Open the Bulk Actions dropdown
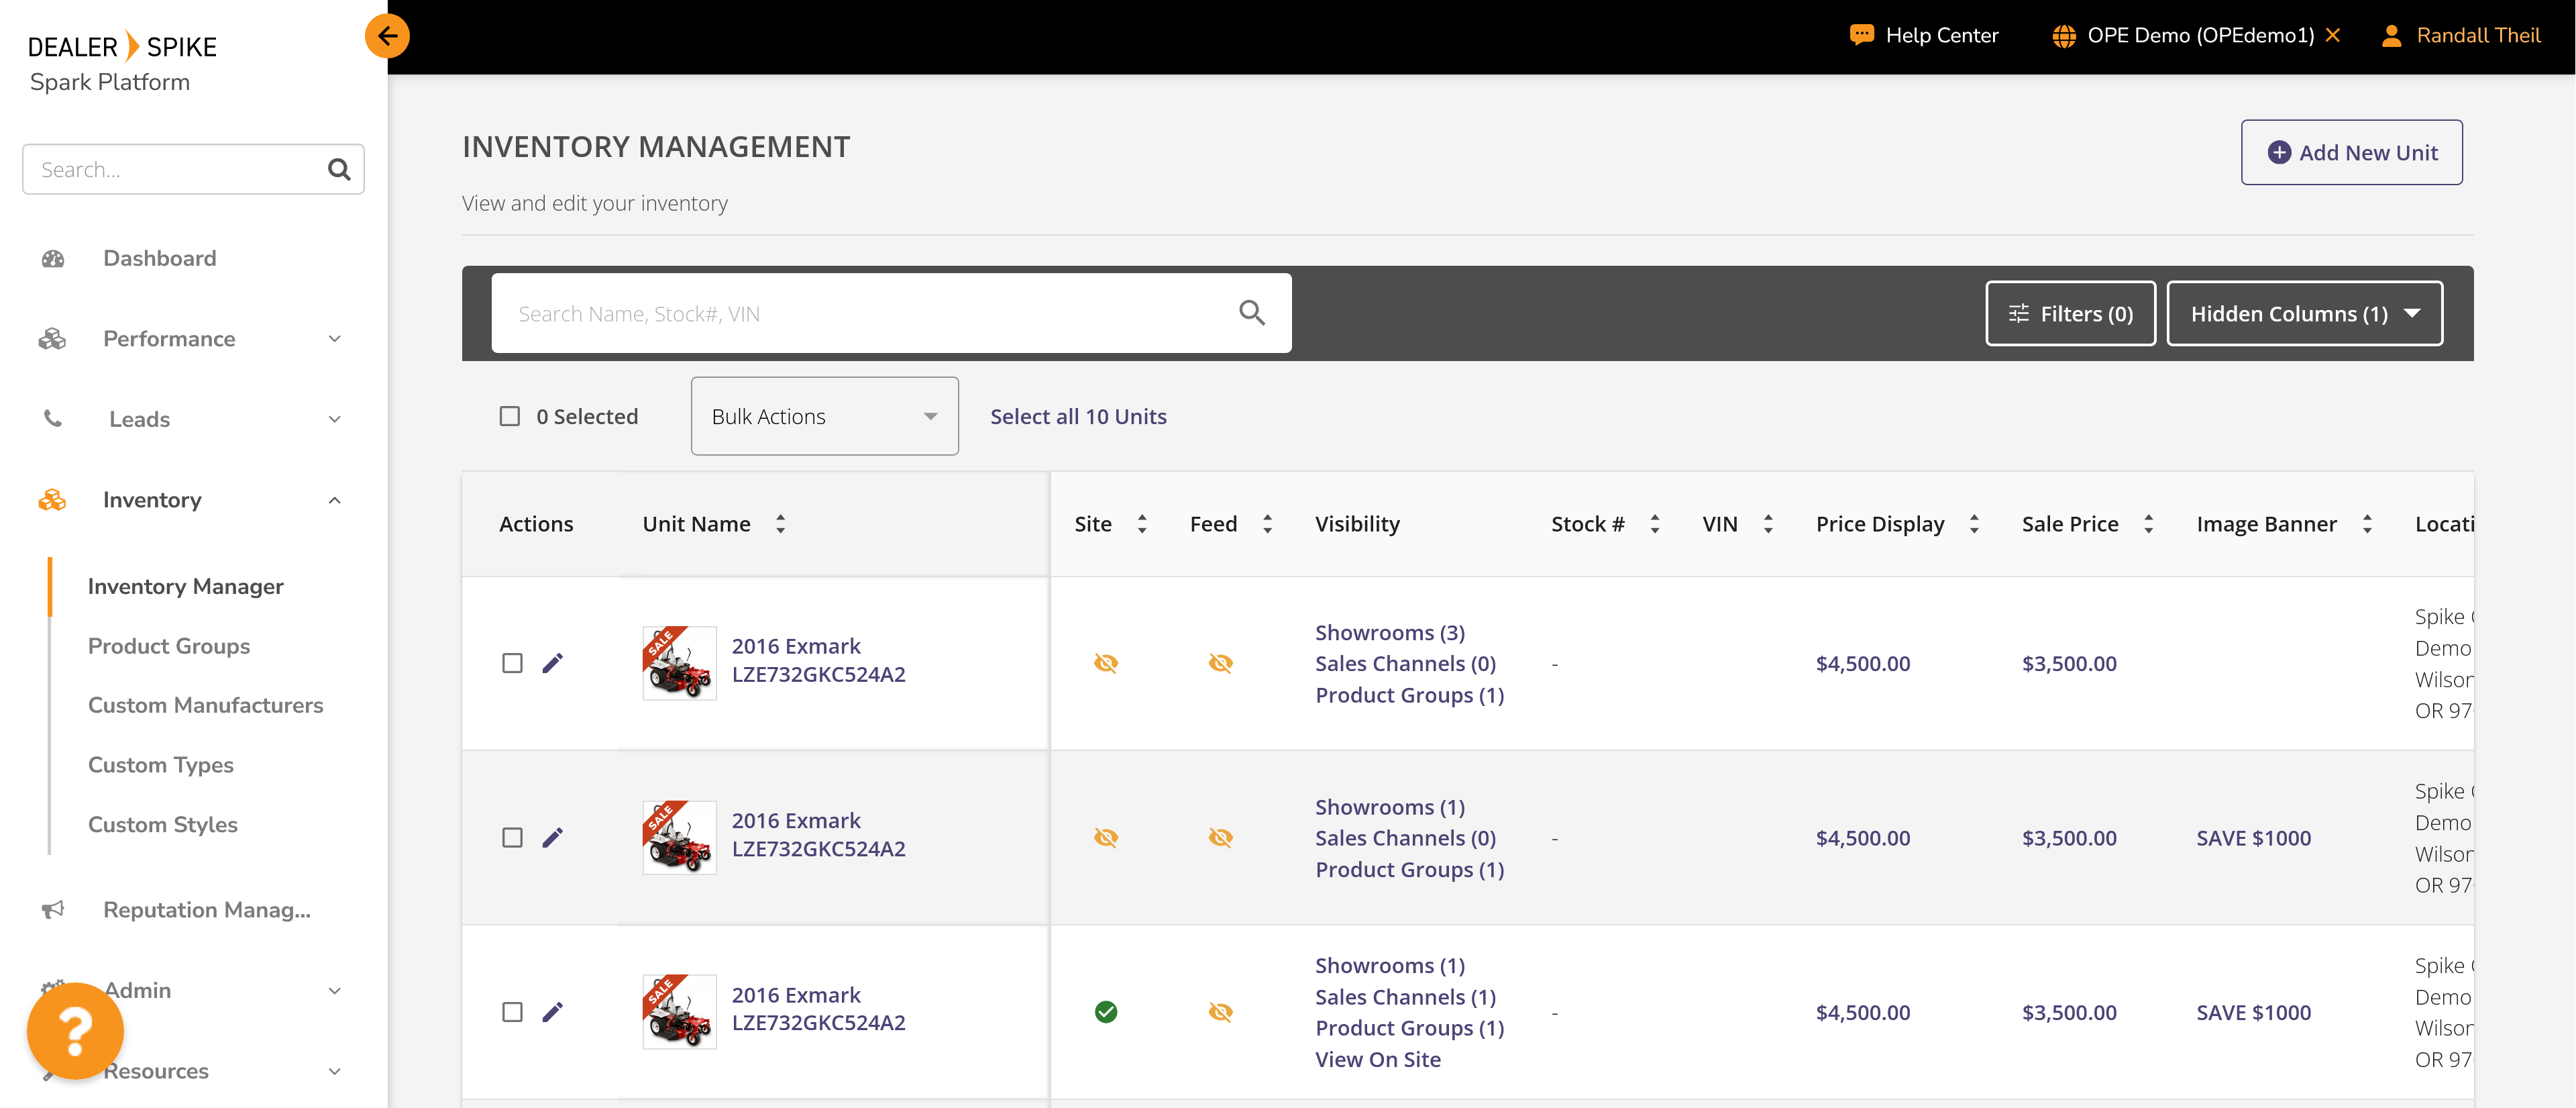This screenshot has height=1108, width=2576. pyautogui.click(x=824, y=416)
